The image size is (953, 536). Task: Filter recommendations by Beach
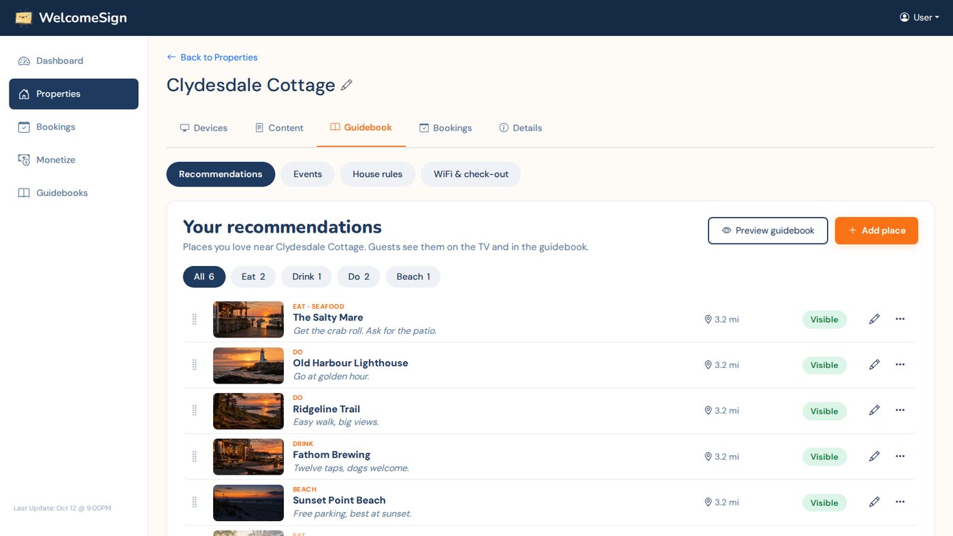[413, 277]
